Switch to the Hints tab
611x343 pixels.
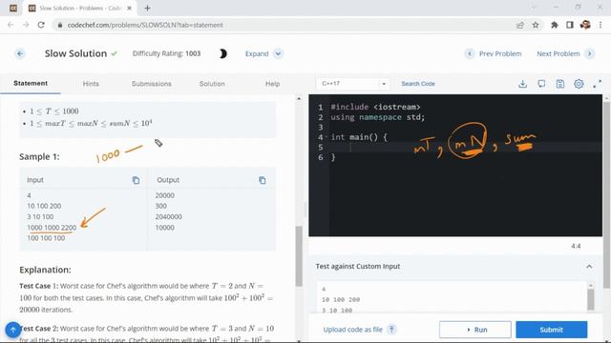91,84
